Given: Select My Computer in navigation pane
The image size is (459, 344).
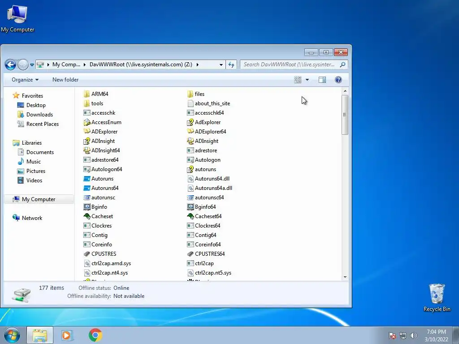Looking at the screenshot, I should click(x=39, y=199).
